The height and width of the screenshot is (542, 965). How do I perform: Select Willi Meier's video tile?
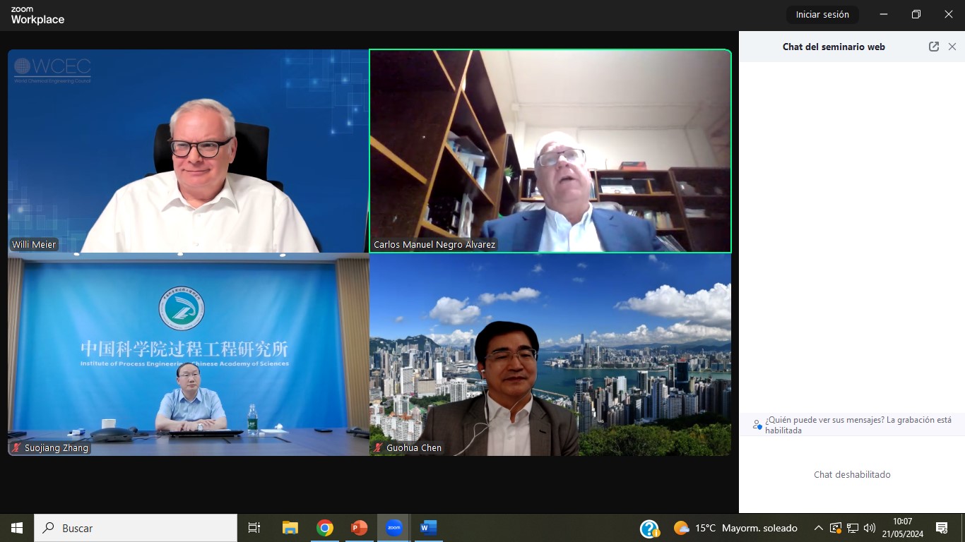point(188,151)
